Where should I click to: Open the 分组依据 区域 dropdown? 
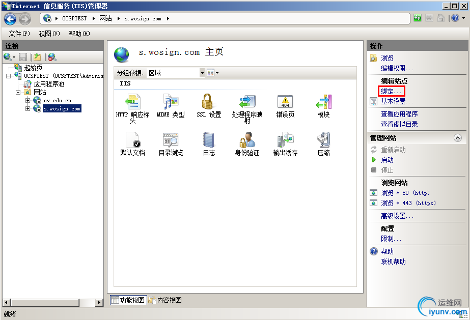[202, 73]
